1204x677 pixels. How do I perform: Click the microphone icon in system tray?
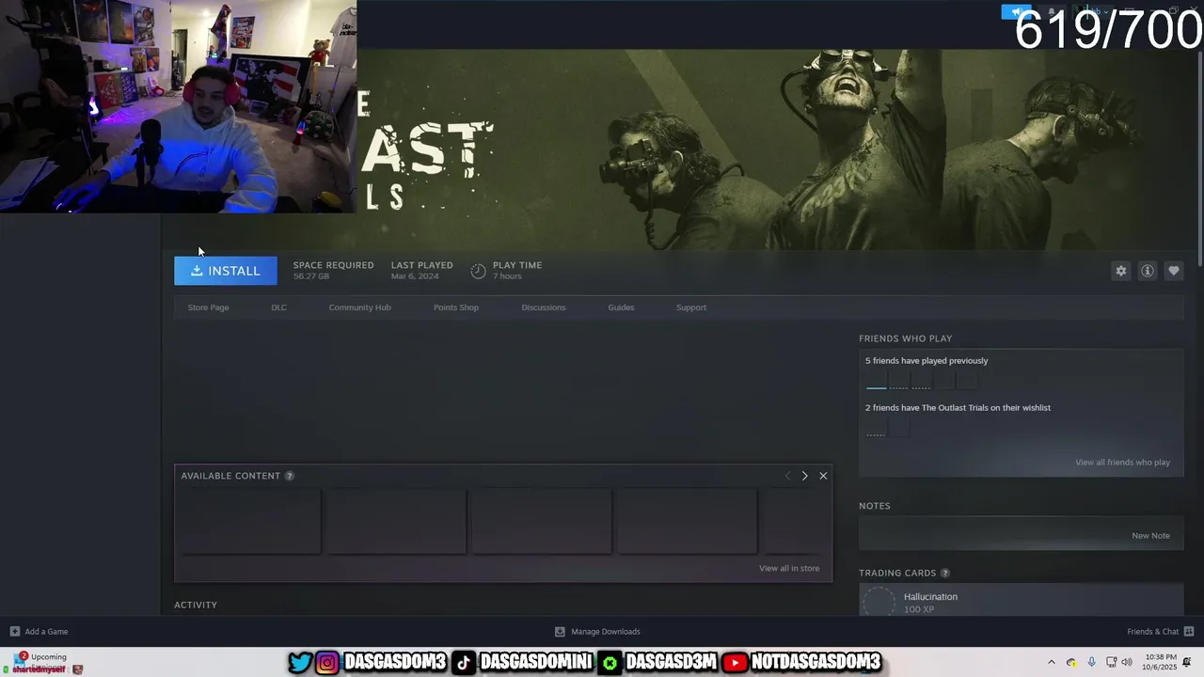[x=1091, y=662]
